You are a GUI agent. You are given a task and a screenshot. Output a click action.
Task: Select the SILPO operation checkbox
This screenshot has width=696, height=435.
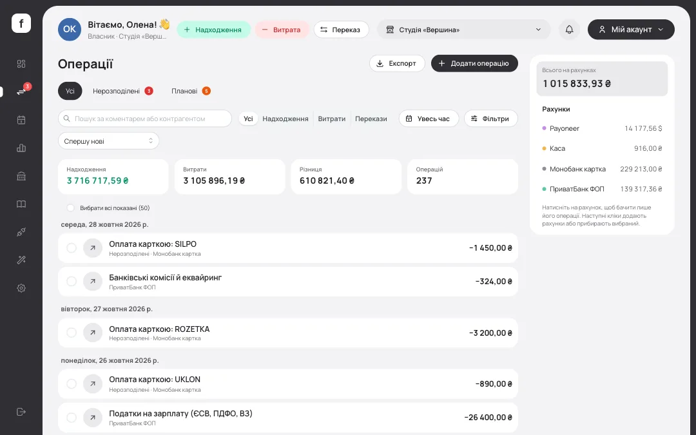pos(72,248)
